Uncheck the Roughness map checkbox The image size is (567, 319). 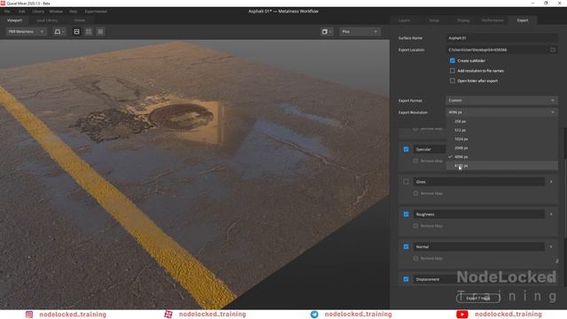click(x=406, y=214)
